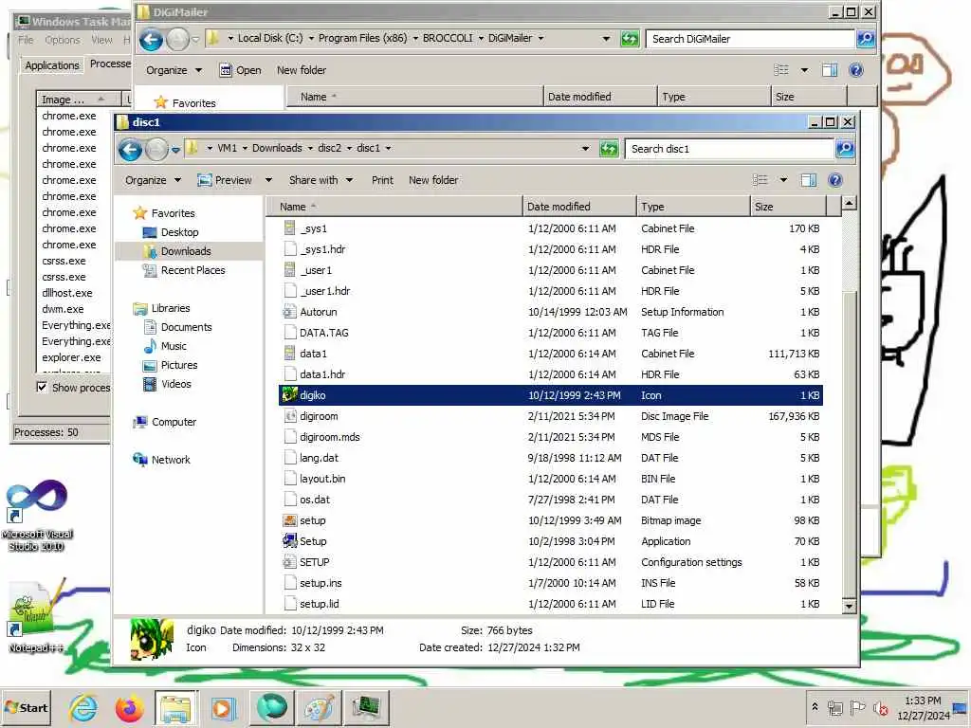Click the search icon in DiGiMailer window
The width and height of the screenshot is (971, 728).
tap(865, 38)
